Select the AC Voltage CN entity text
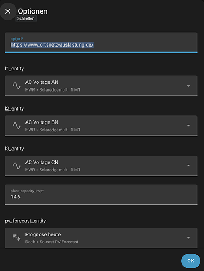This screenshot has height=271, width=204. [x=42, y=163]
